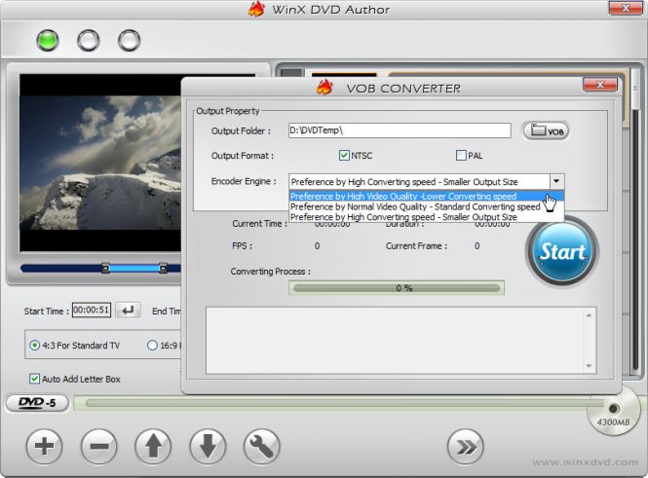Collapse the Encoder Engine dropdown arrow
The width and height of the screenshot is (648, 478).
click(x=555, y=181)
